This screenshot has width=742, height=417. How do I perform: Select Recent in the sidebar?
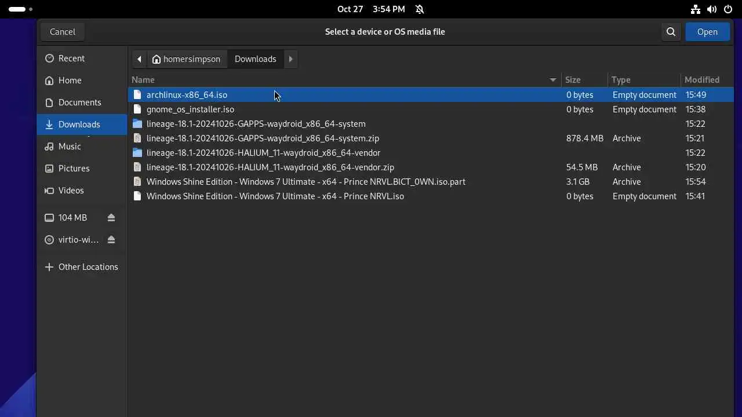71,58
